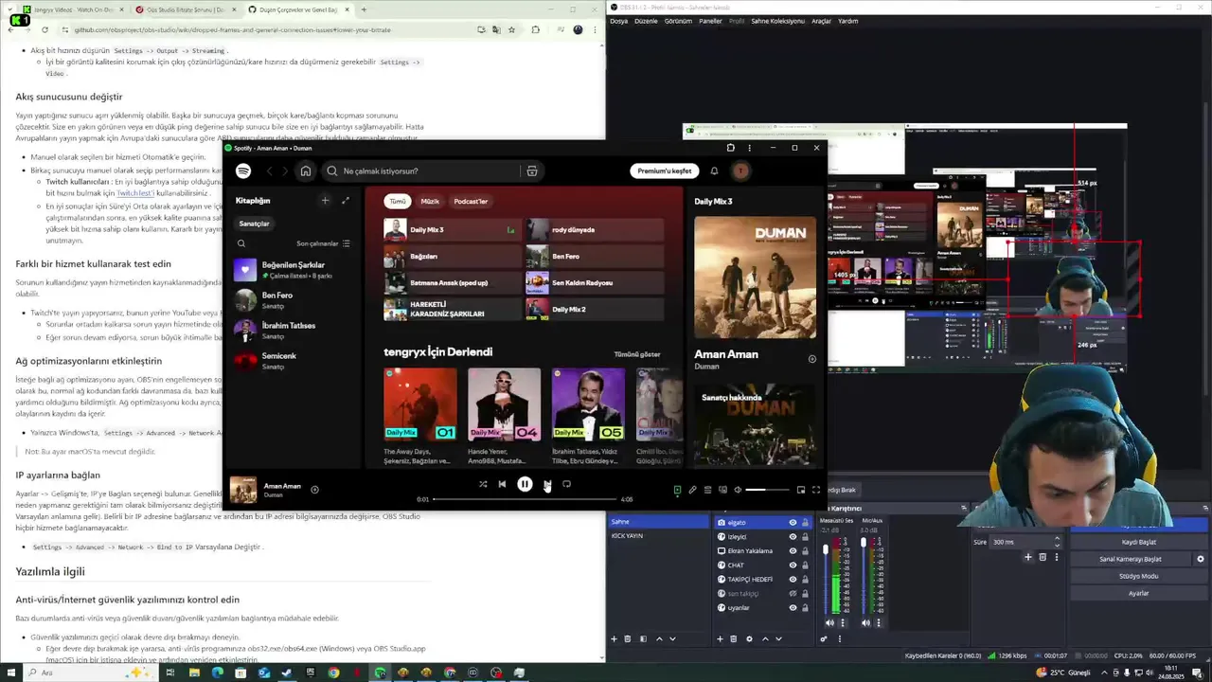
Task: Select KICK YAYIN scene in OBS
Action: (x=659, y=536)
